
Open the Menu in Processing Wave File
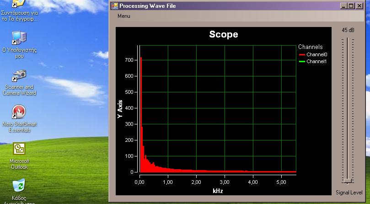tap(123, 16)
